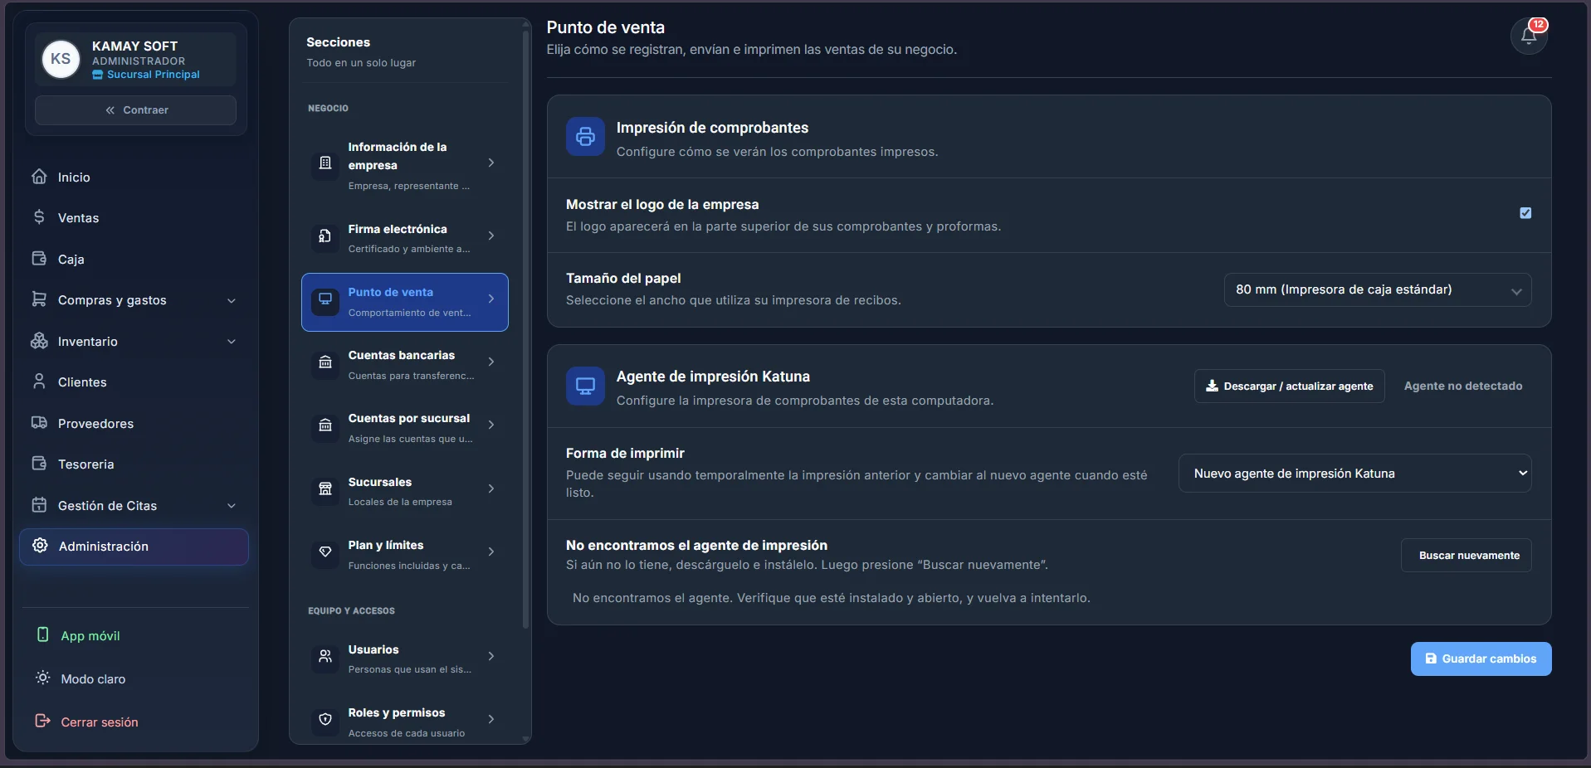Open the Forma de imprimir dropdown
The height and width of the screenshot is (768, 1591).
coord(1354,474)
